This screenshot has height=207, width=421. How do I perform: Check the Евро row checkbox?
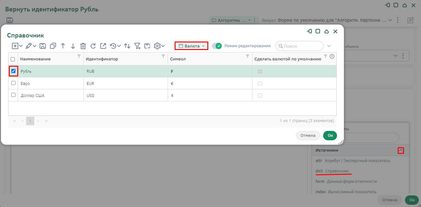pos(13,83)
